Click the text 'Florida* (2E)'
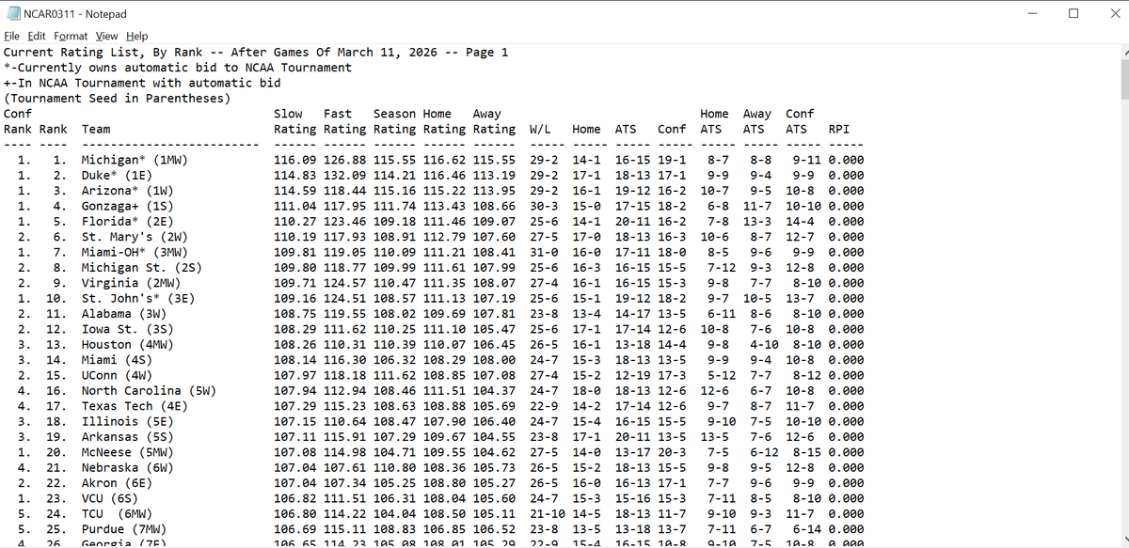Screen dimensions: 1129x548 pyautogui.click(x=128, y=222)
